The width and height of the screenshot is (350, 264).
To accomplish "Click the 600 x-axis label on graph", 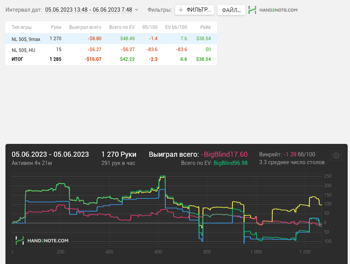I will pyautogui.click(x=158, y=252).
